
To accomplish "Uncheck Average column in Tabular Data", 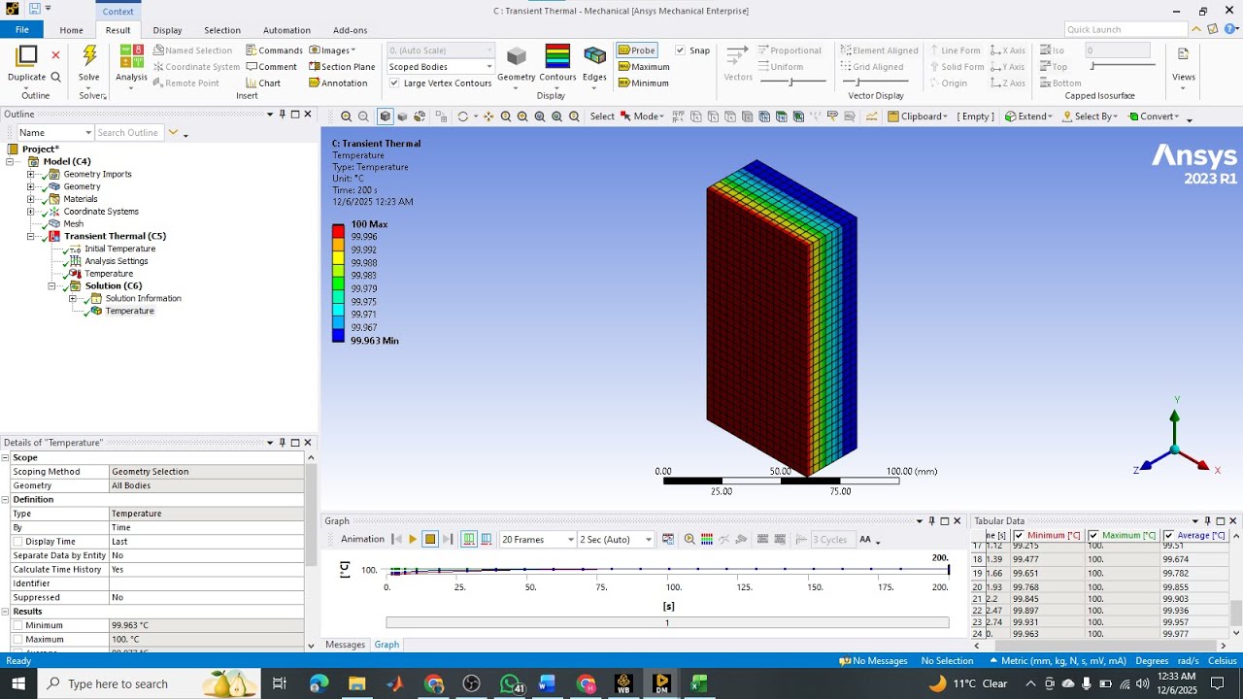I will 1168,536.
